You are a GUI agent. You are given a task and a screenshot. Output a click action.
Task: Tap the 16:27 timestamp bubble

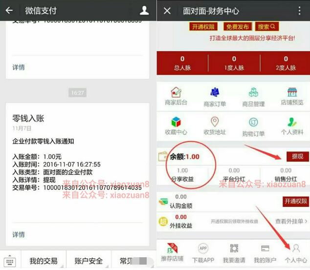point(77,93)
